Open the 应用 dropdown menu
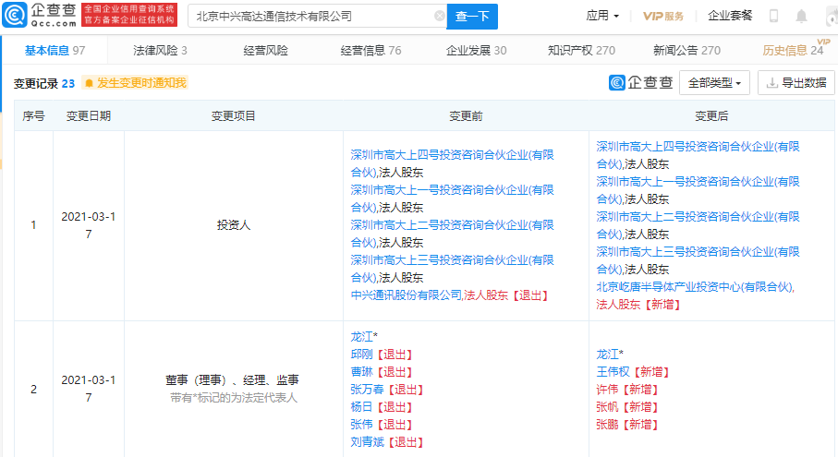This screenshot has width=838, height=457. (602, 16)
